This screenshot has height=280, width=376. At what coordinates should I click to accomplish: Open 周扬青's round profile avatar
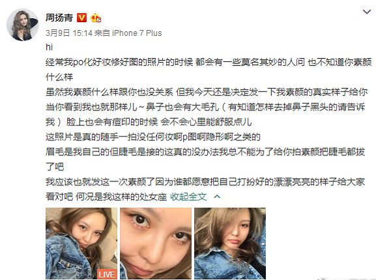pos(23,25)
